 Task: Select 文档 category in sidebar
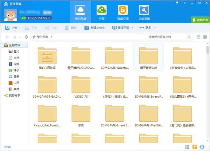pos(14,58)
